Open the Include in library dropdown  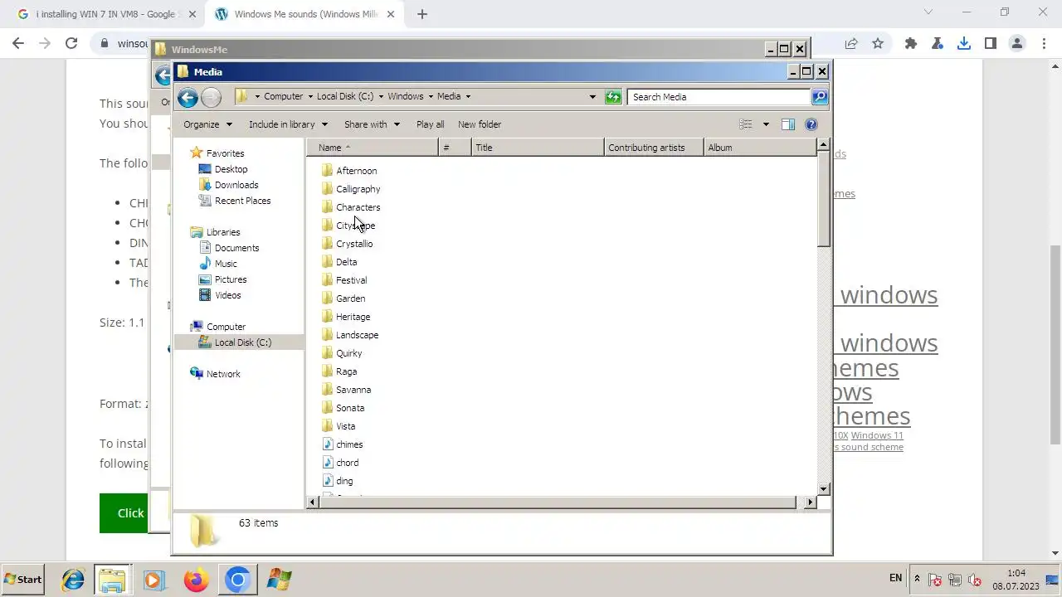coord(288,124)
